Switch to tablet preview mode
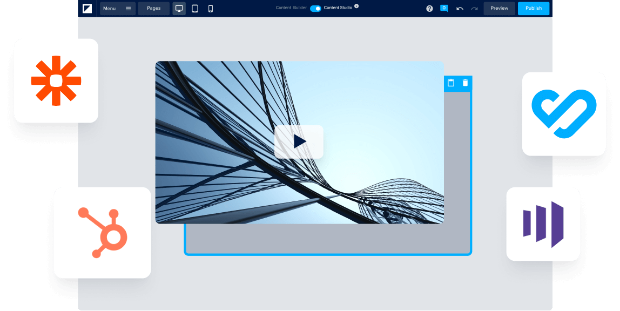Image resolution: width=620 pixels, height=311 pixels. pyautogui.click(x=195, y=9)
